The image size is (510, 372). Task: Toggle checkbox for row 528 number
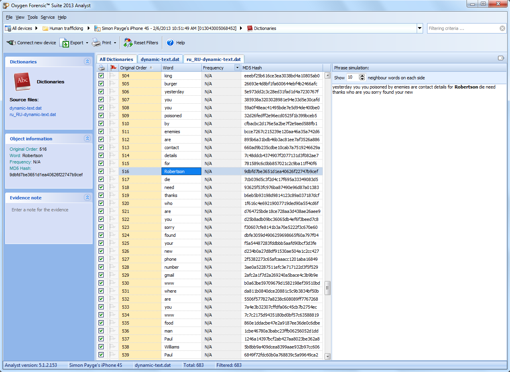tap(101, 267)
